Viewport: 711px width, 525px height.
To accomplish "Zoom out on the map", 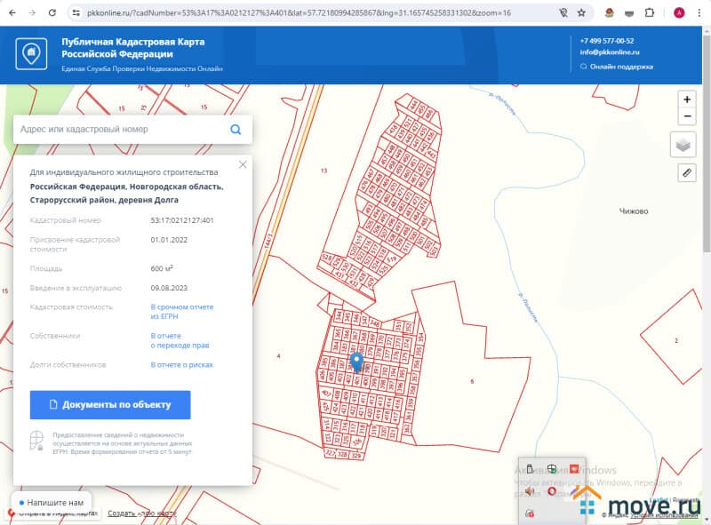I will click(x=687, y=116).
